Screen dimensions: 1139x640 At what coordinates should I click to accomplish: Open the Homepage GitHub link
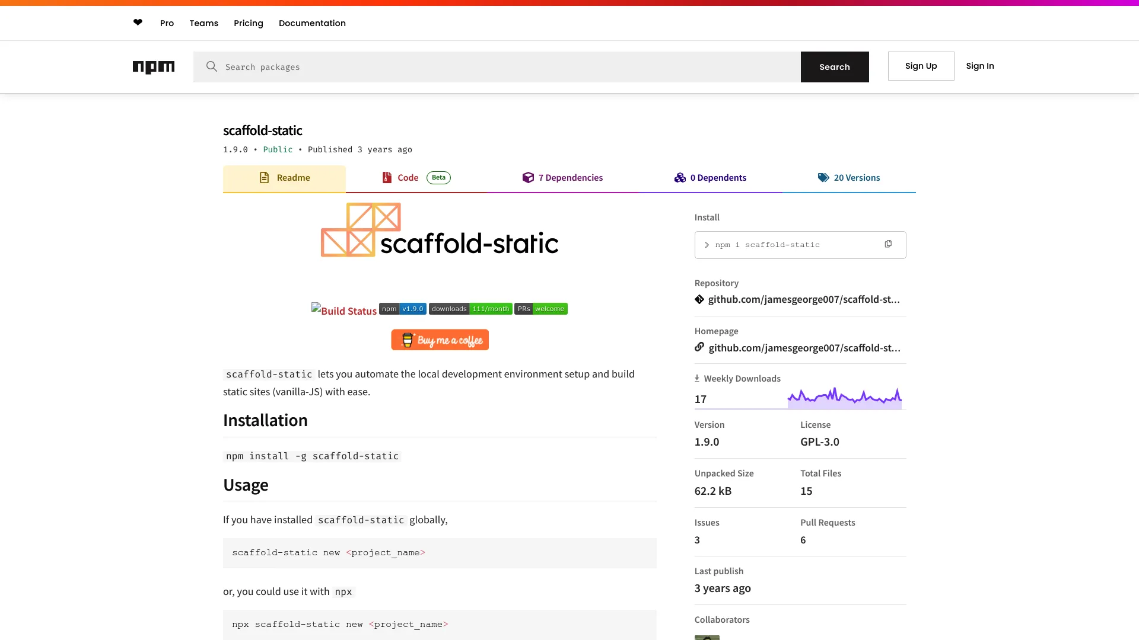804,348
